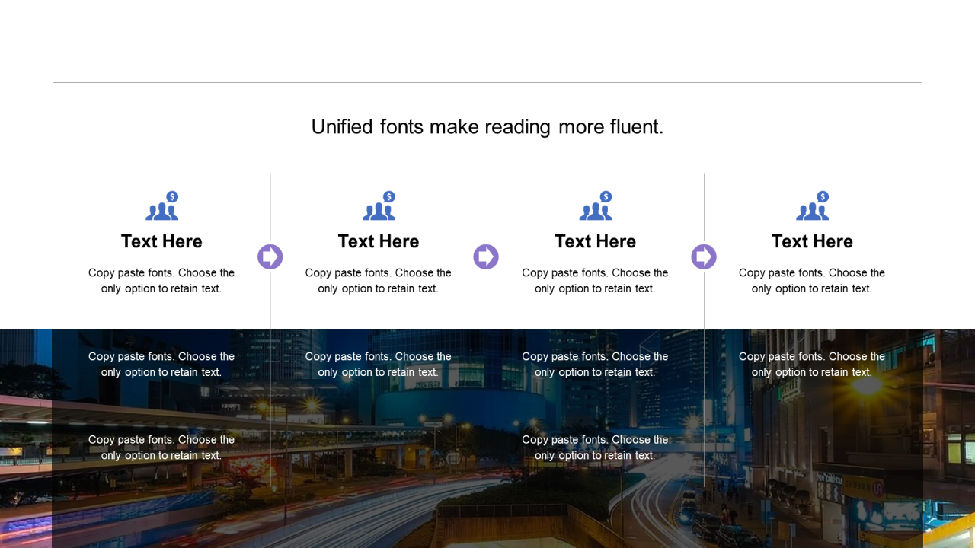Select 'Text Here' heading in fourth column
Screen dimensions: 975x548
pyautogui.click(x=812, y=241)
